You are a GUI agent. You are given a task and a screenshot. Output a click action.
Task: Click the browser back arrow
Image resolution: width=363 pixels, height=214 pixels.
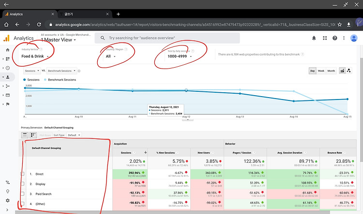(x=17, y=25)
